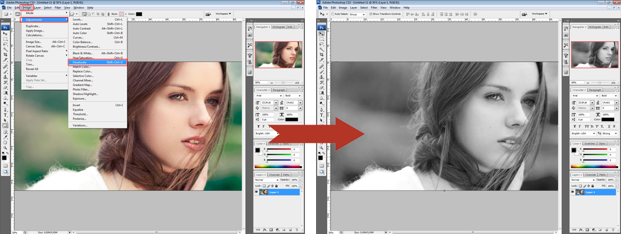This screenshot has height=234, width=621.
Task: Hide Layer 1 in color-photo window Layers panel
Action: tap(256, 192)
